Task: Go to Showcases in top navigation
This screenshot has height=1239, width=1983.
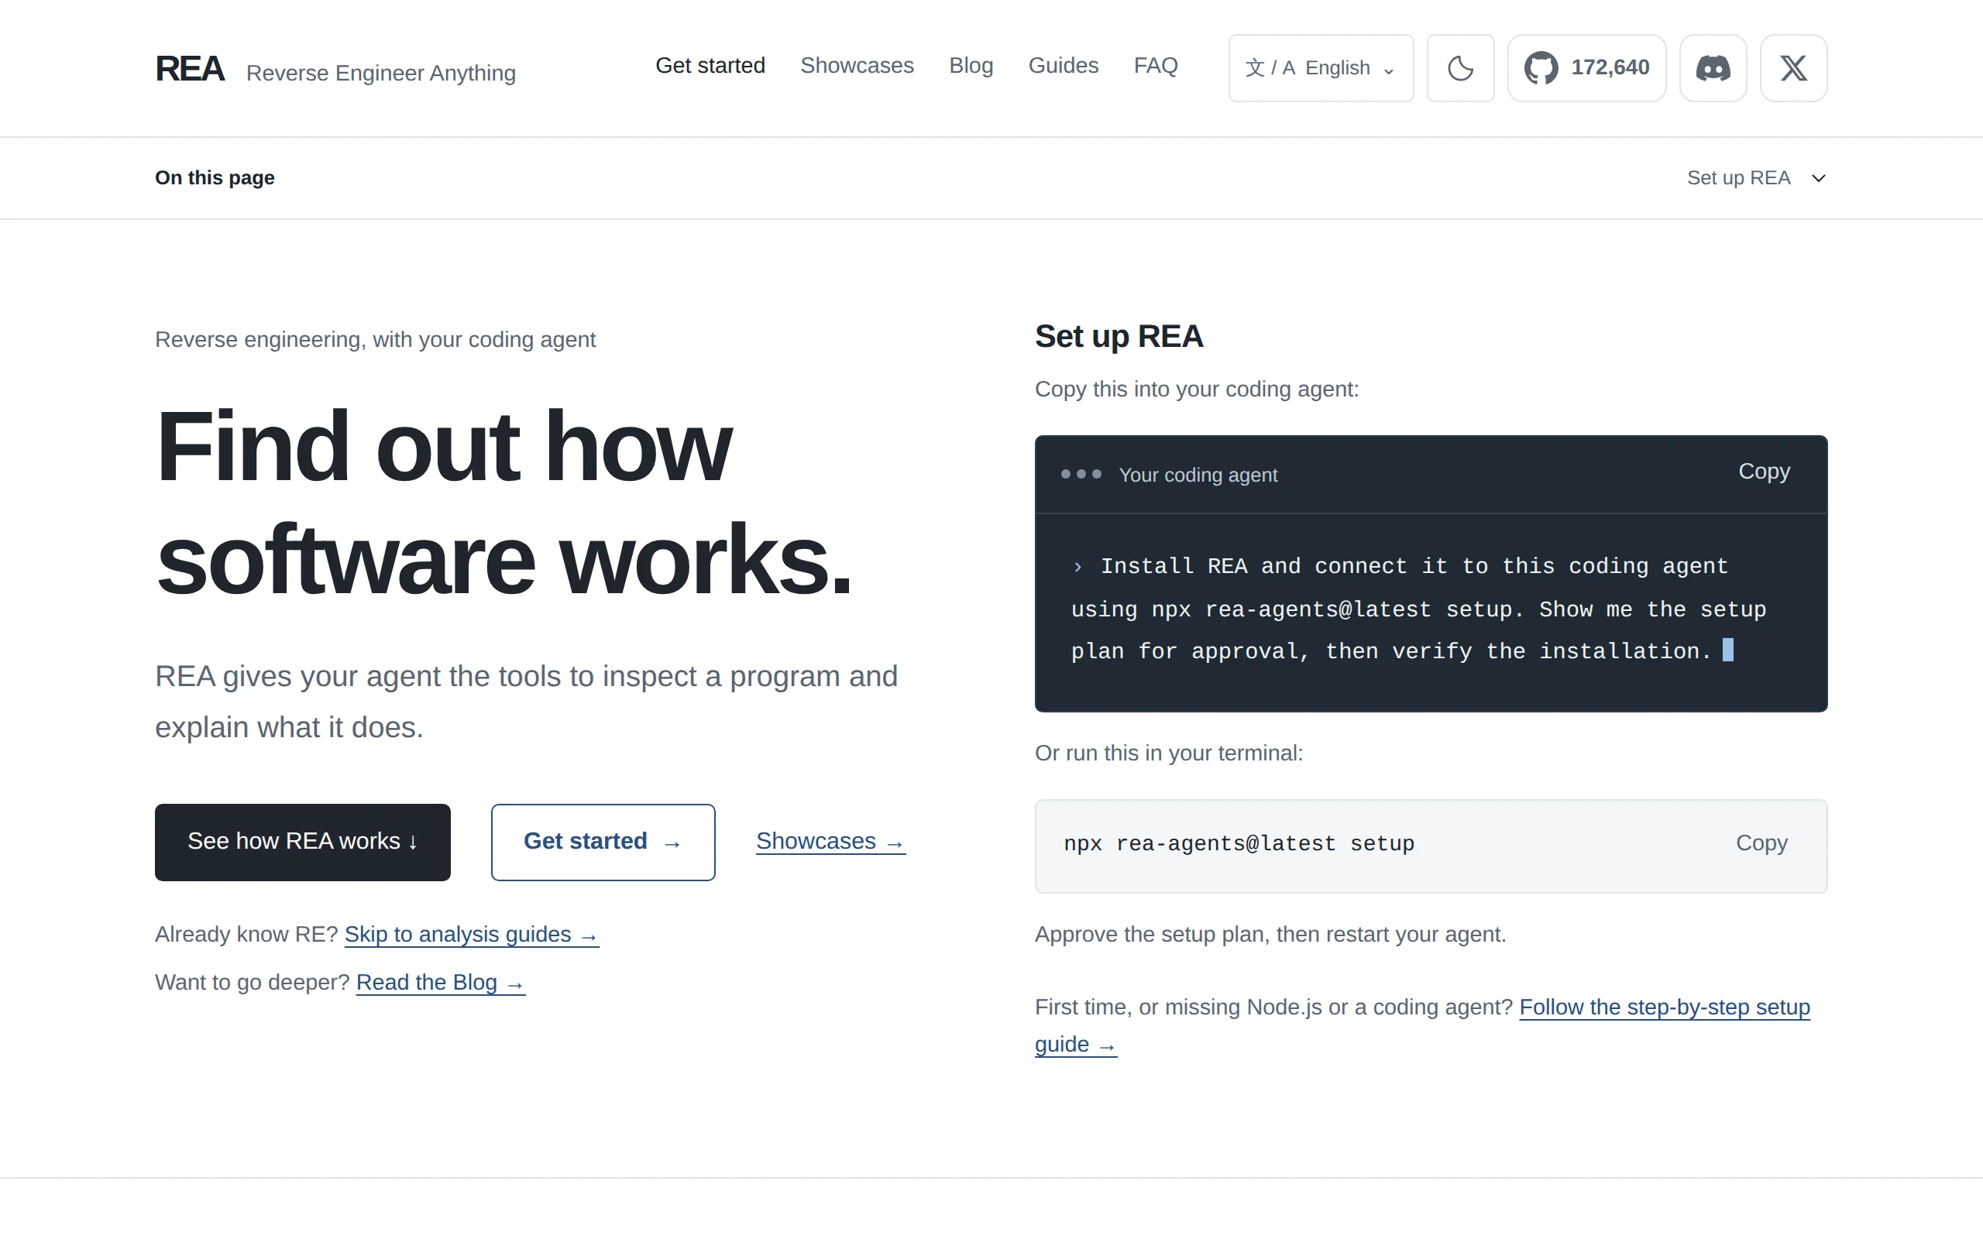Action: (856, 66)
